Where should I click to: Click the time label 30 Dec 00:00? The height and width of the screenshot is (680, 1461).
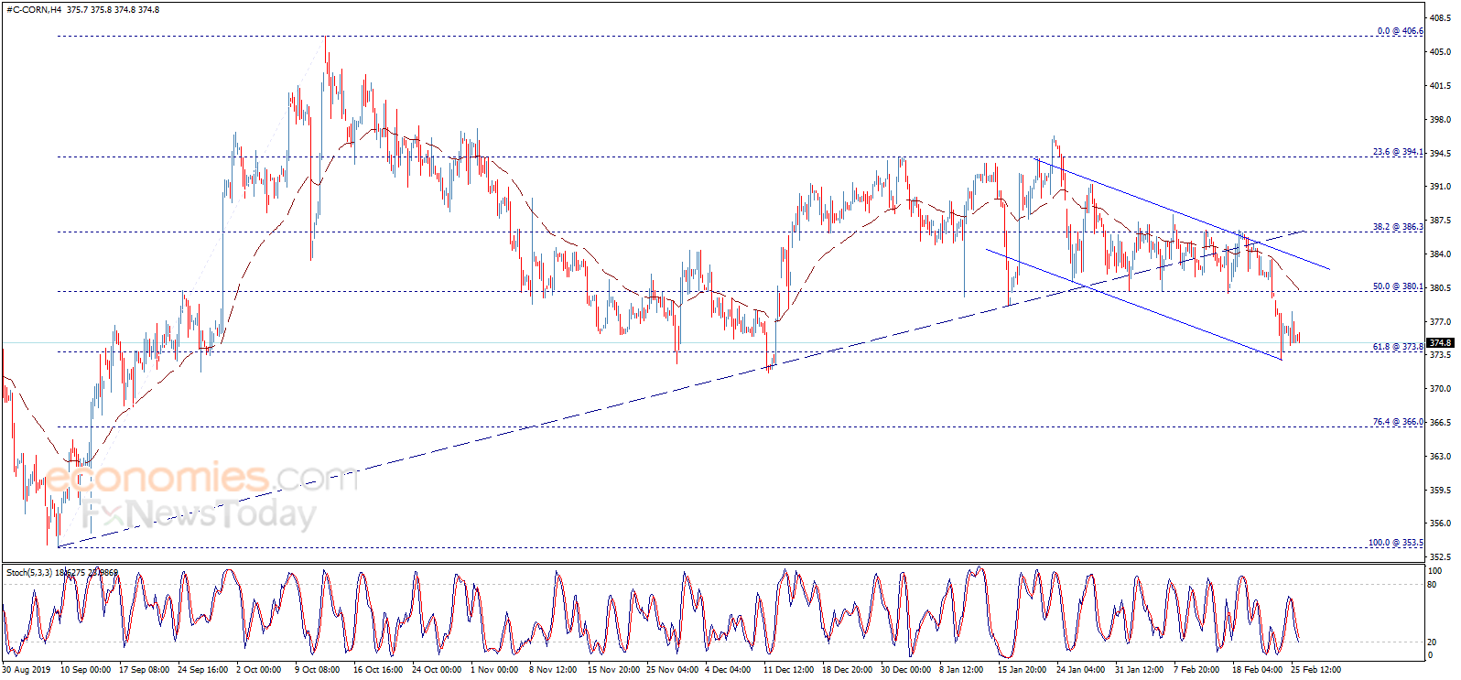click(906, 670)
